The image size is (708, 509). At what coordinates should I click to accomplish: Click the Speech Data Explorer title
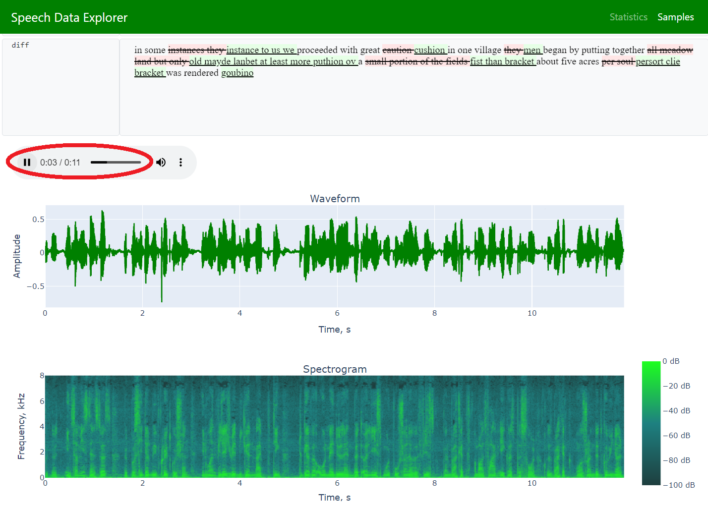[69, 18]
